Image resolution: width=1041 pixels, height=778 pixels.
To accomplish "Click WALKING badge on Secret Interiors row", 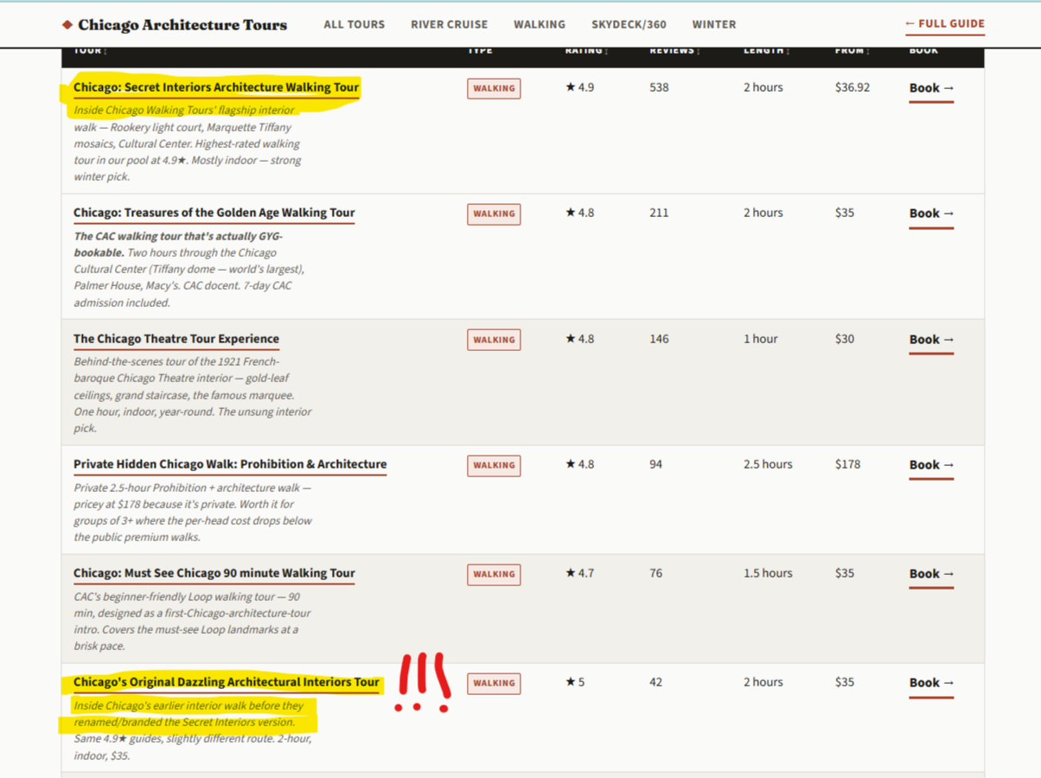I will pyautogui.click(x=494, y=88).
